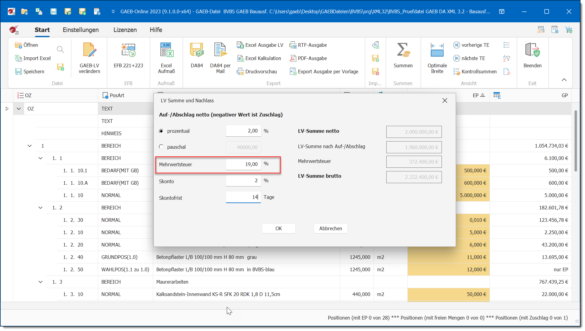Select the pauschal radio button
The height and width of the screenshot is (331, 585).
click(161, 147)
